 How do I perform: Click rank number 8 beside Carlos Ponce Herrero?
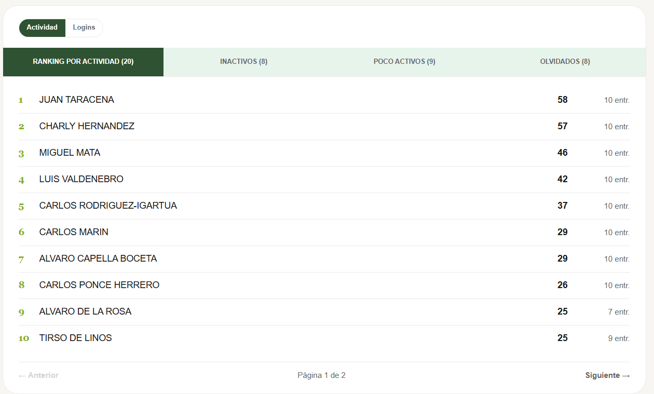click(21, 285)
